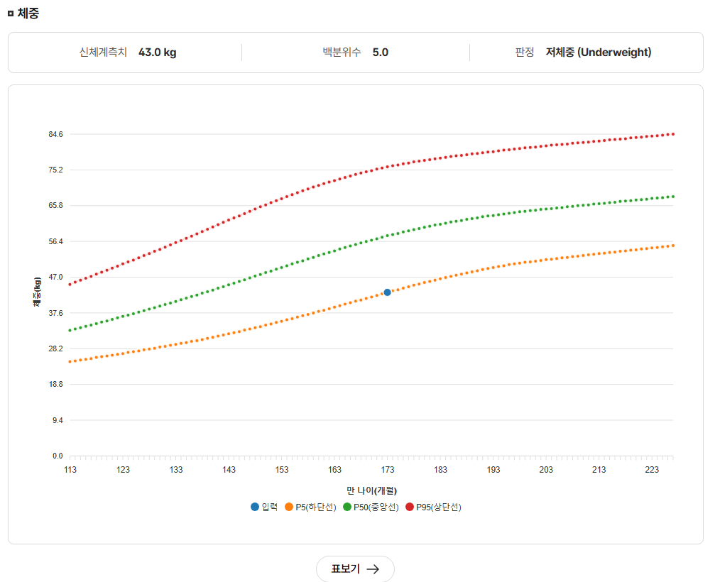
Task: Toggle the 입력 legend item
Action: (x=264, y=507)
